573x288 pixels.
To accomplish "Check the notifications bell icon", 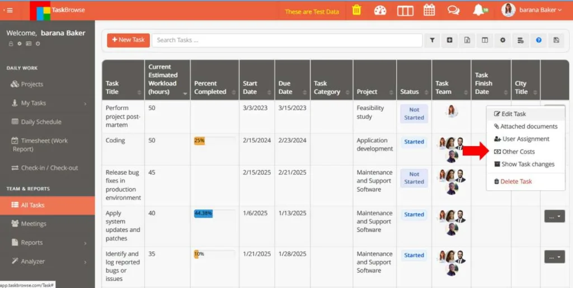I will [x=478, y=10].
